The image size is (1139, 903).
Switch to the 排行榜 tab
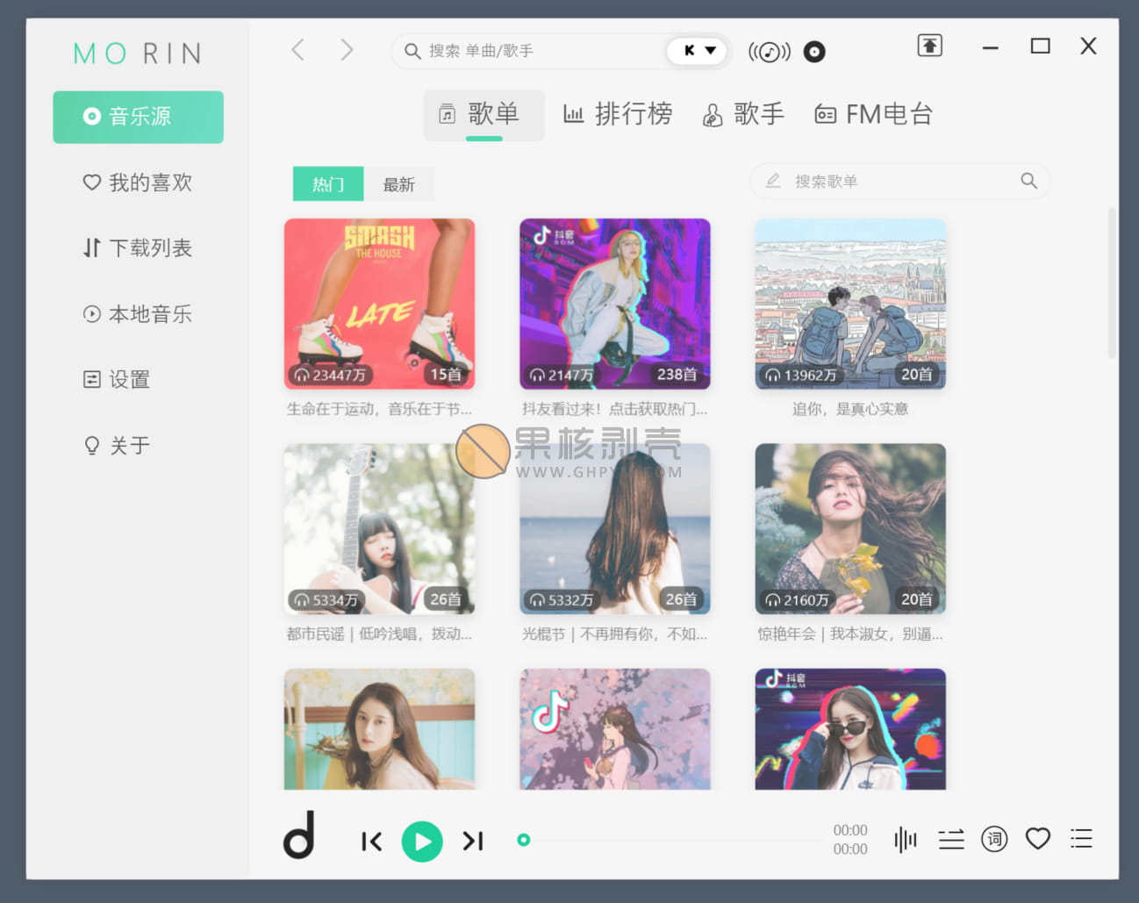click(618, 114)
